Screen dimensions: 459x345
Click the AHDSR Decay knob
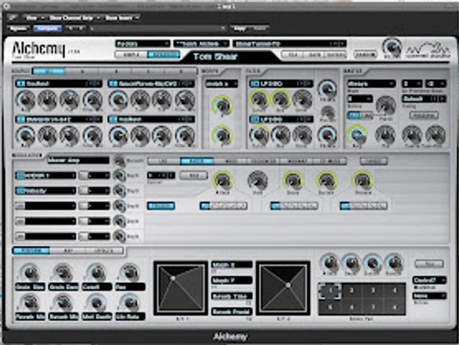293,180
